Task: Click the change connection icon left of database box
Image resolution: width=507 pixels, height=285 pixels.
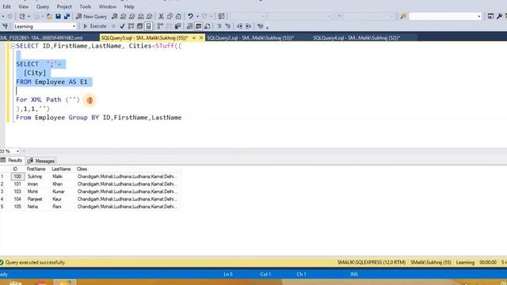Action: (x=5, y=26)
